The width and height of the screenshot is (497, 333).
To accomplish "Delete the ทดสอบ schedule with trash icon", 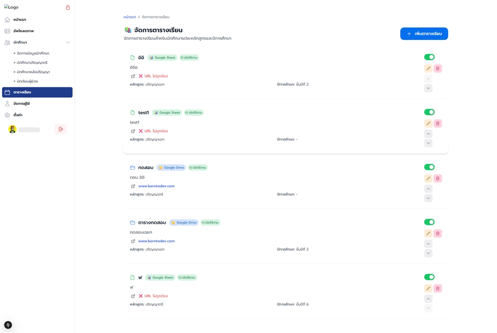I will coord(437,178).
